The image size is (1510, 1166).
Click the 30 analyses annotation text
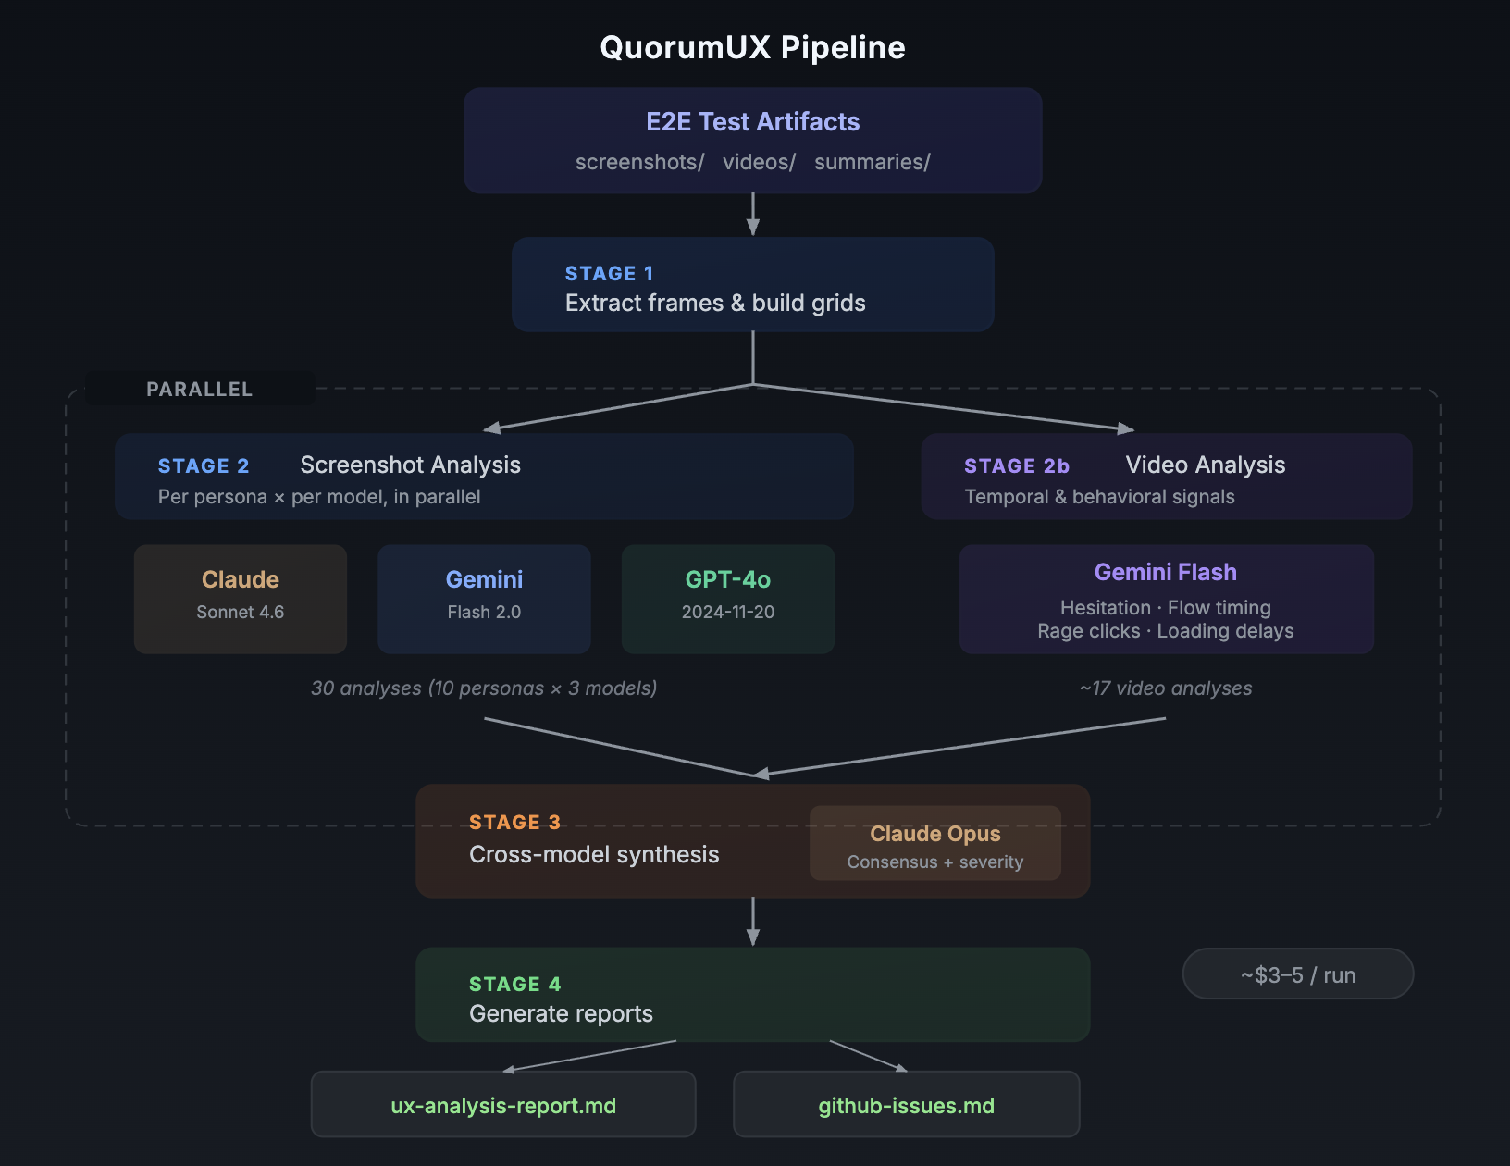coord(484,688)
